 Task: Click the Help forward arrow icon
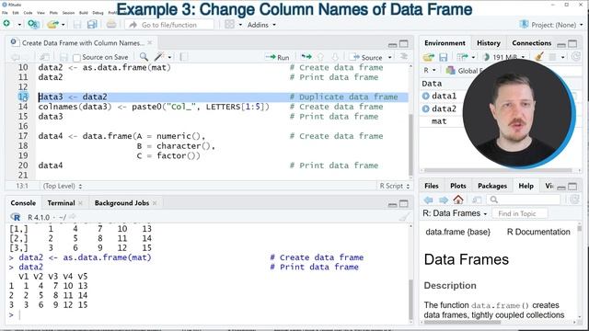tap(444, 200)
